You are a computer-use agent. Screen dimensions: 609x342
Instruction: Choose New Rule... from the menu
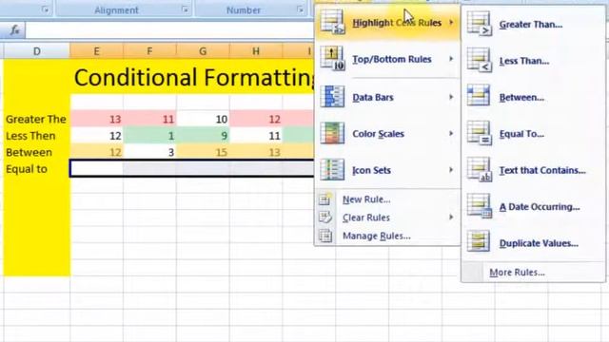(x=387, y=199)
